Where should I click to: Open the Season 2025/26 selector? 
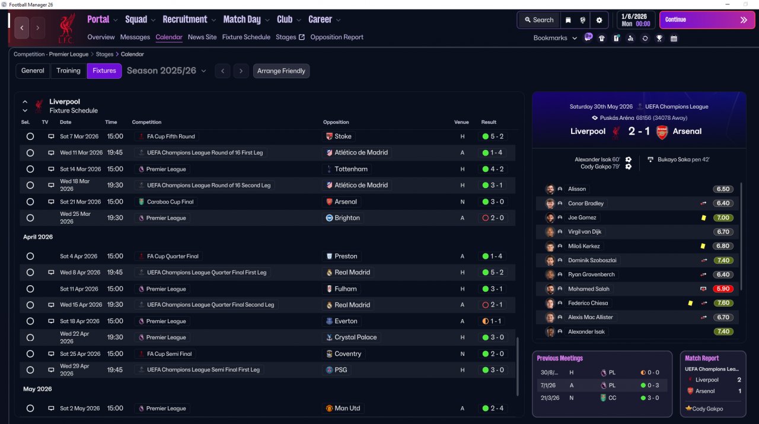tap(166, 71)
